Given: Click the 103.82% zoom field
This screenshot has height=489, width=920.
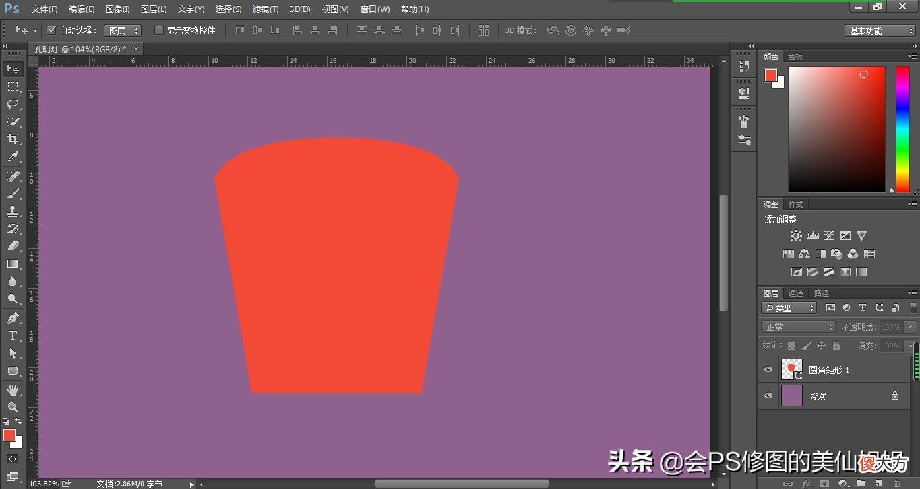Looking at the screenshot, I should [x=44, y=484].
